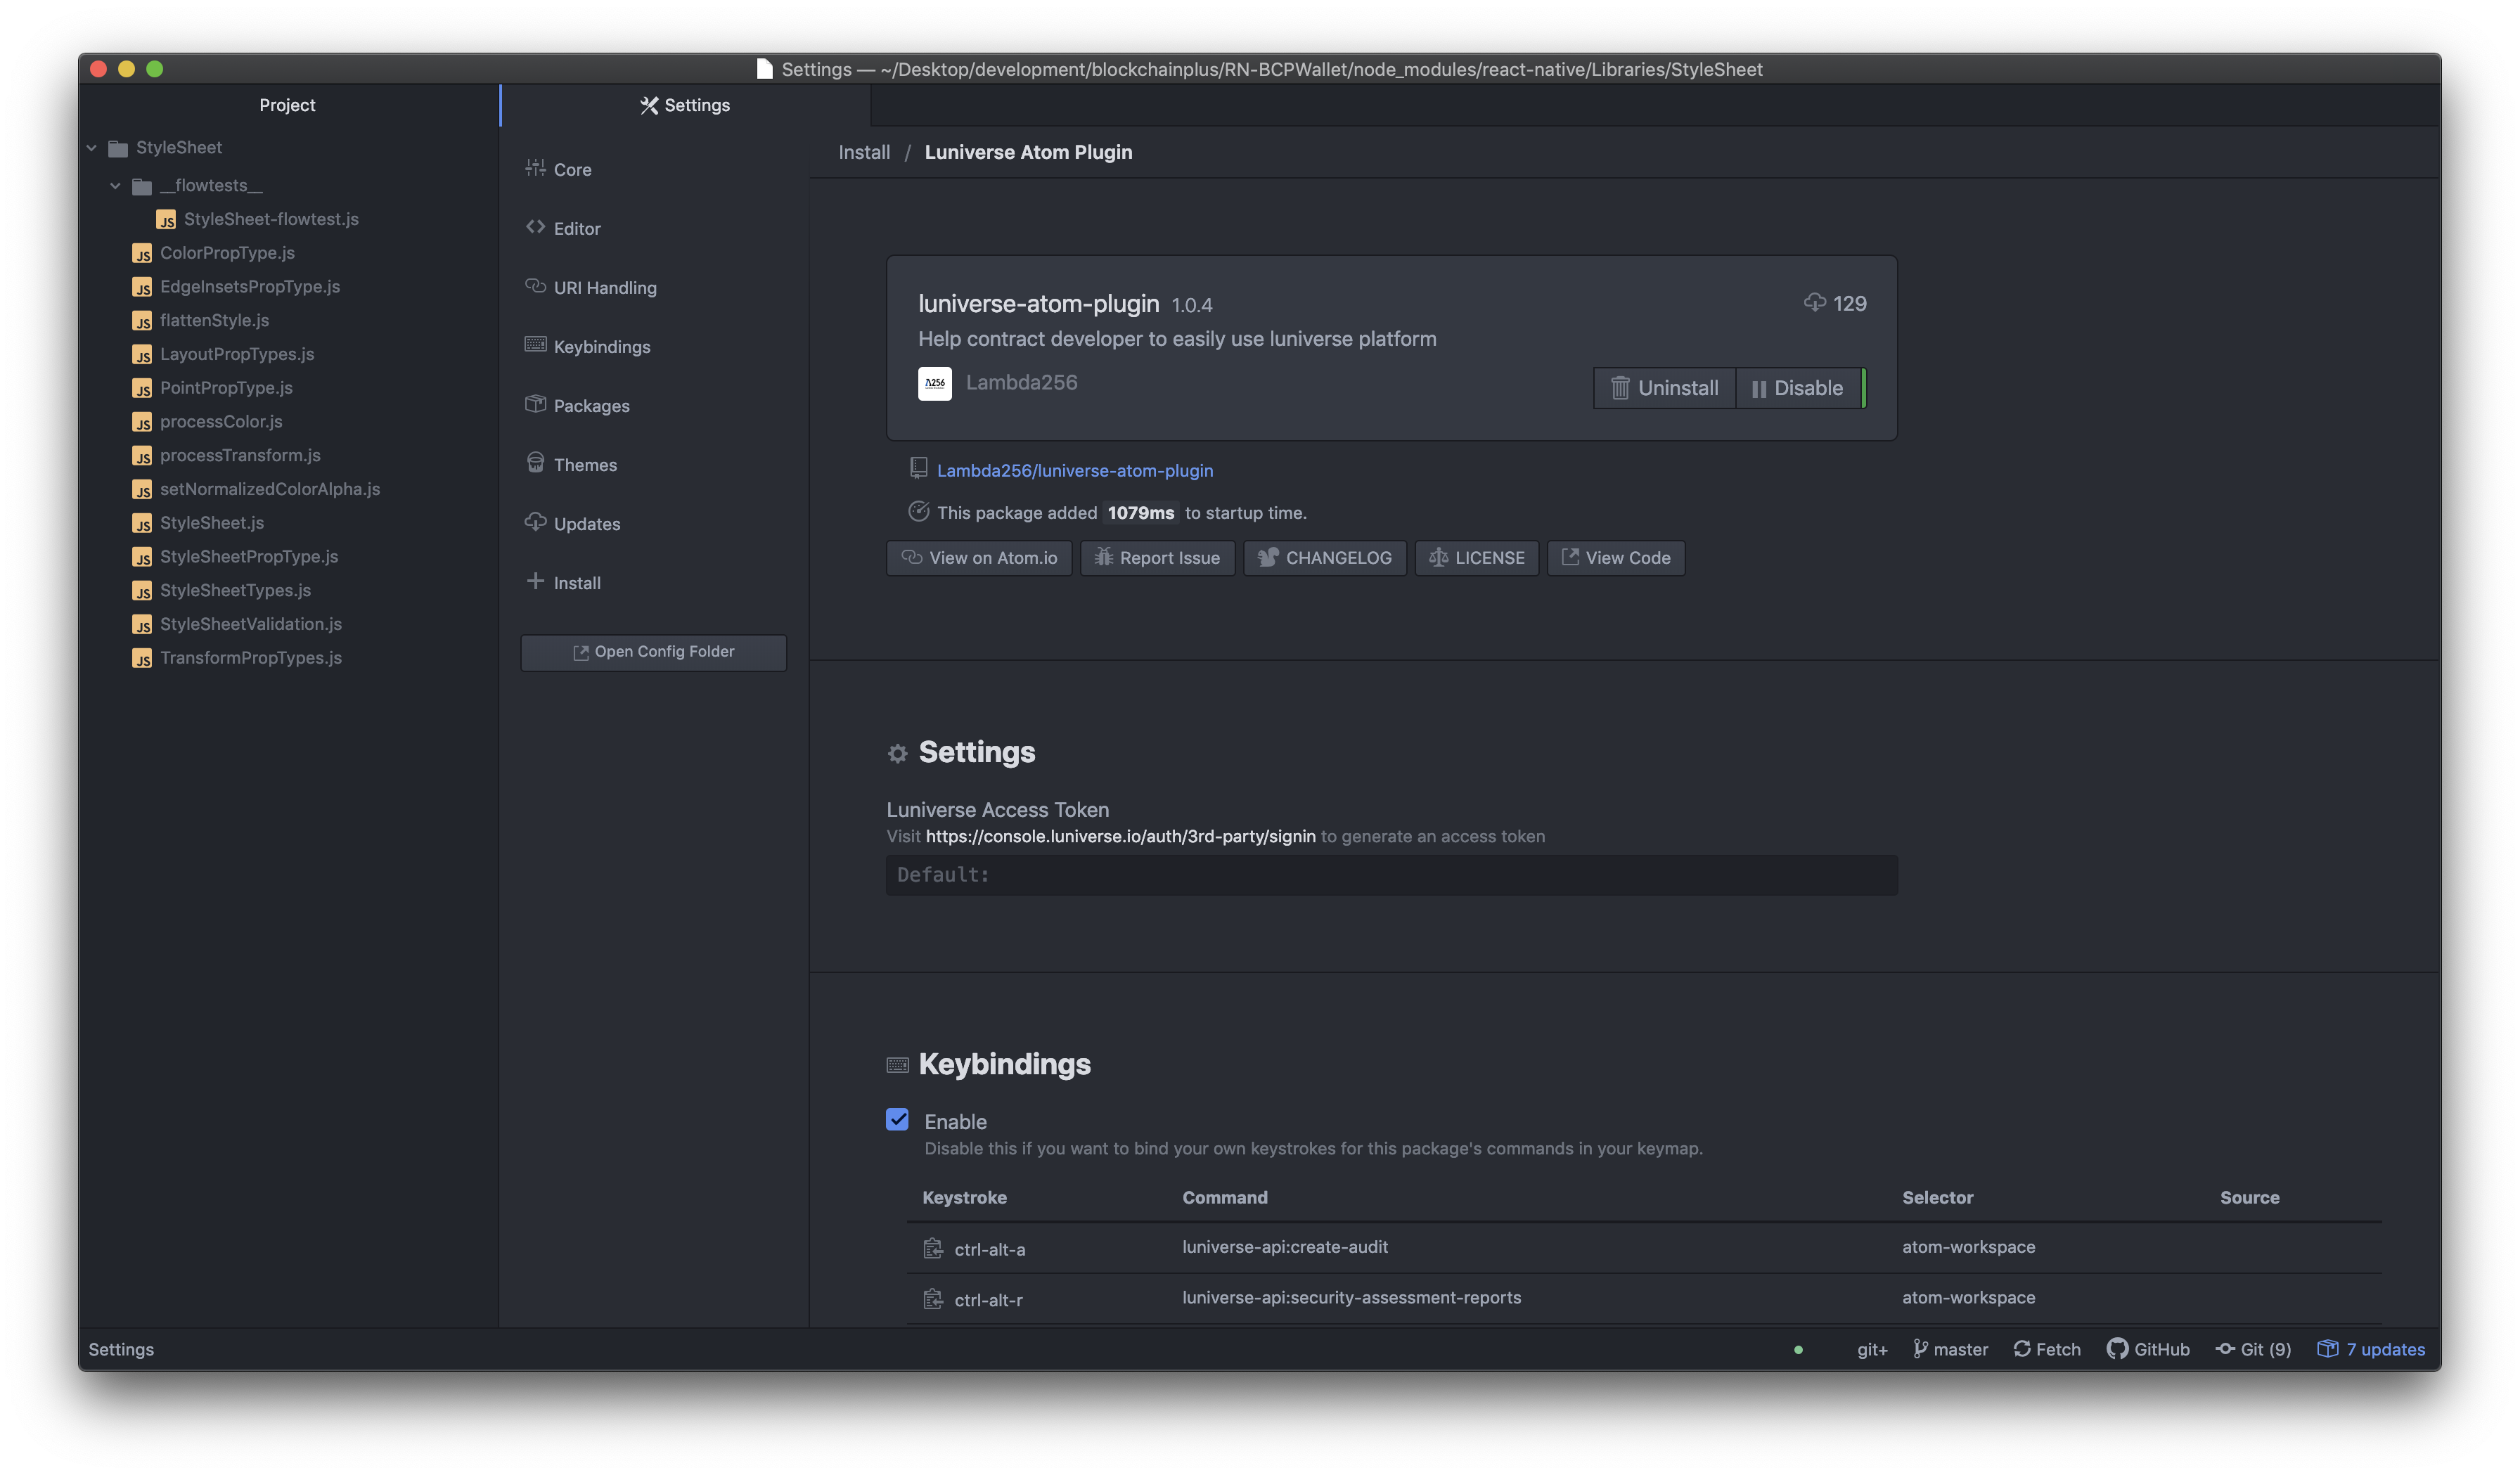Click JS icon next to PointPropType.js
Image resolution: width=2520 pixels, height=1475 pixels.
click(142, 389)
